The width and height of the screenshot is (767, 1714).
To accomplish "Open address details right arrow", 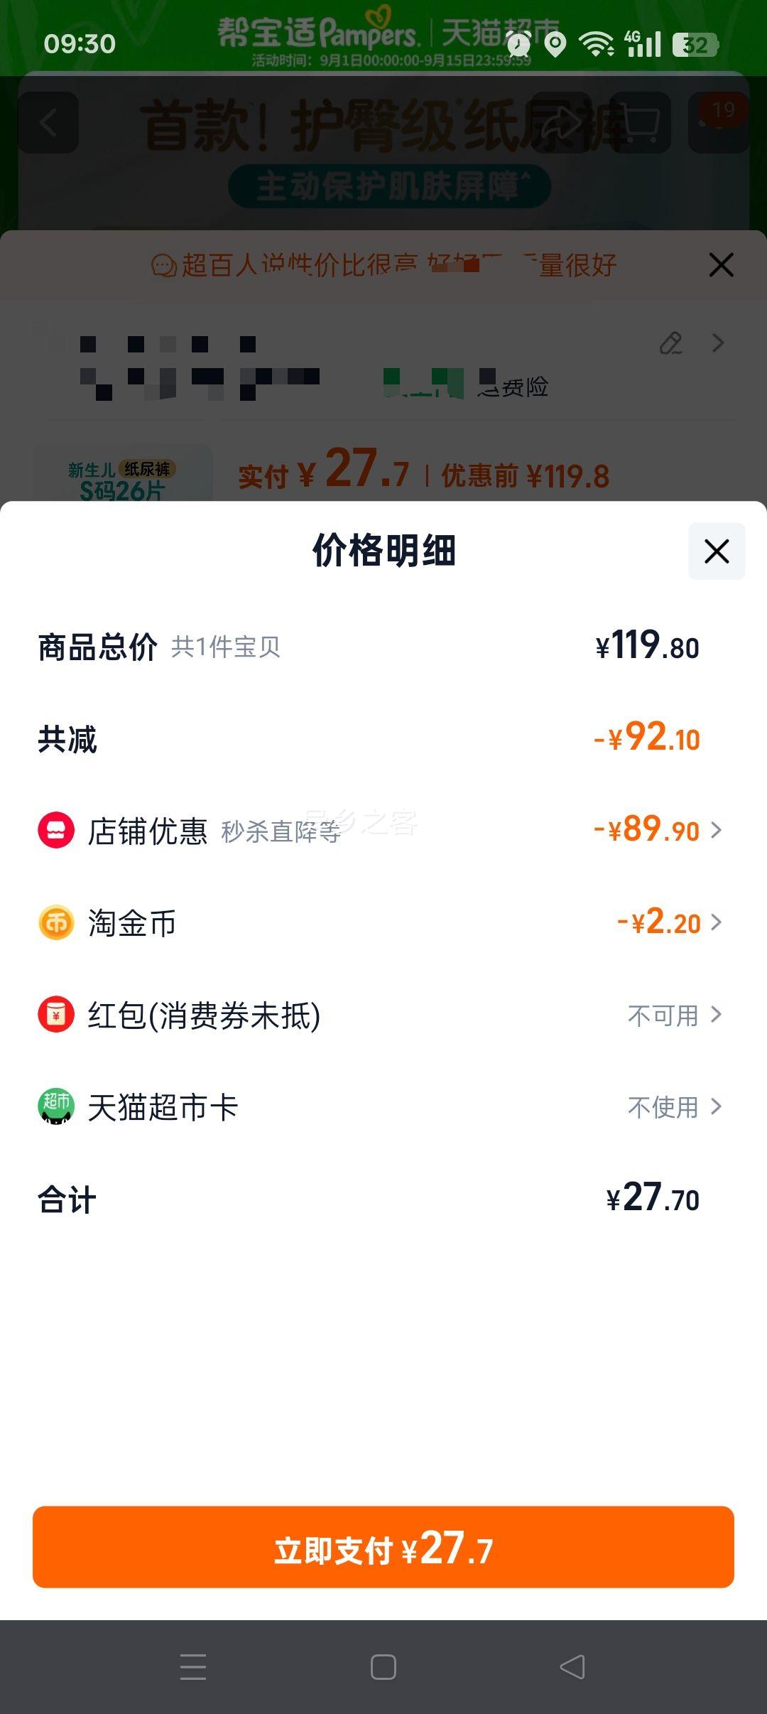I will click(x=718, y=343).
